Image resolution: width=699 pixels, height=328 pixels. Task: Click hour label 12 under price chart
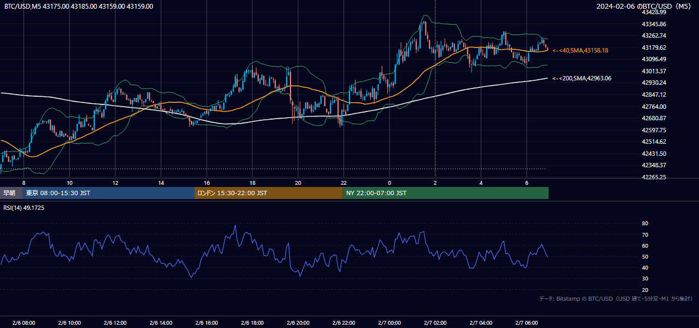pos(115,183)
